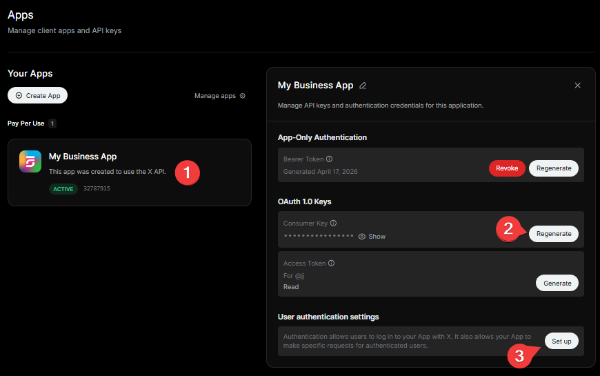Screen dimensions: 600x376
Task: Regenerate the OAuth 1.0 Consumer Key
Action: click(x=554, y=234)
